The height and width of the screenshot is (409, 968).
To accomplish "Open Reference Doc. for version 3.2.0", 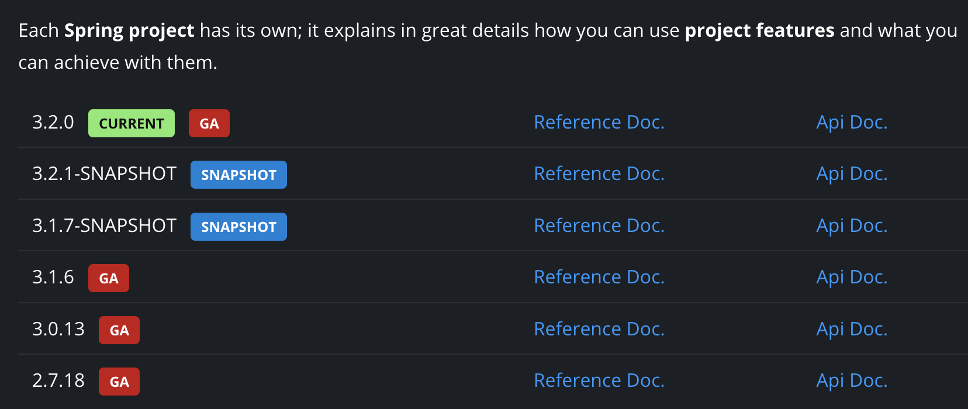I will click(x=599, y=122).
